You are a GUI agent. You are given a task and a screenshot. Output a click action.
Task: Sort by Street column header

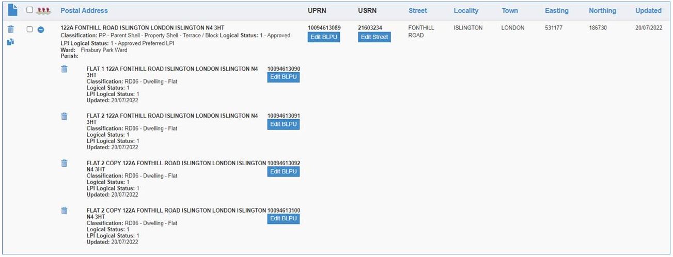[418, 10]
